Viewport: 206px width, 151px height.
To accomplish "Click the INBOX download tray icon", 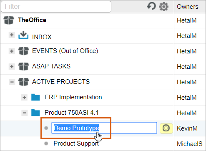I will coord(23,35).
